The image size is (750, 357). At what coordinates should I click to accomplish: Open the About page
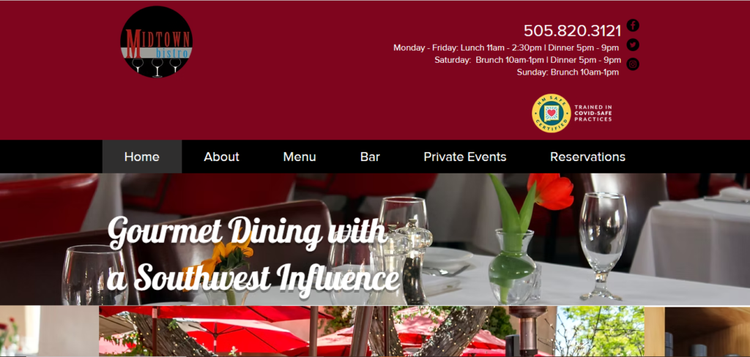tap(221, 157)
